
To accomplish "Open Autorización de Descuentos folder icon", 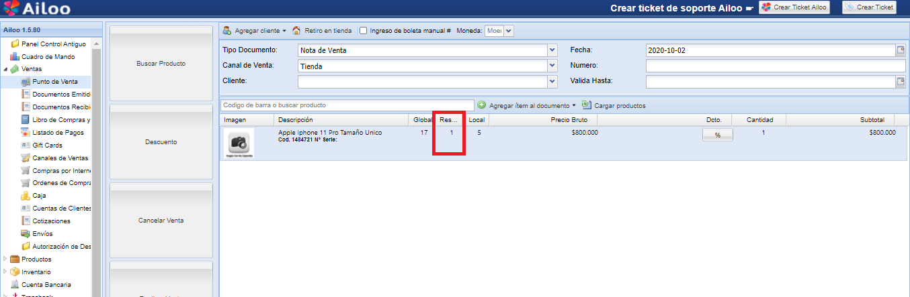I will tap(26, 246).
